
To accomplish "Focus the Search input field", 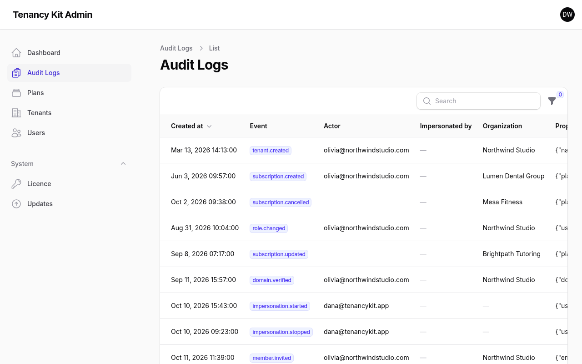I will pyautogui.click(x=478, y=101).
